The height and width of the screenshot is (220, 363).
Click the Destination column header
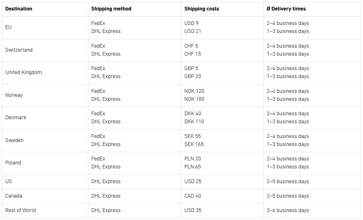coord(19,9)
